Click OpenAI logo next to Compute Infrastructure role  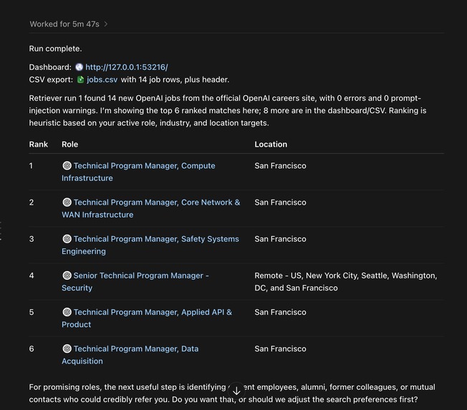point(67,165)
